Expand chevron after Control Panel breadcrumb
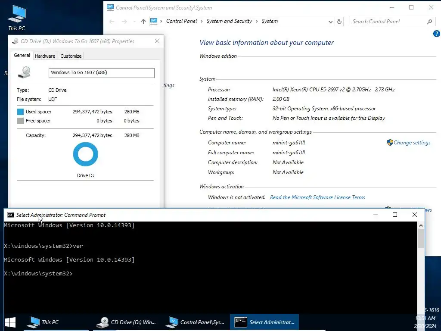The image size is (441, 331). point(202,22)
